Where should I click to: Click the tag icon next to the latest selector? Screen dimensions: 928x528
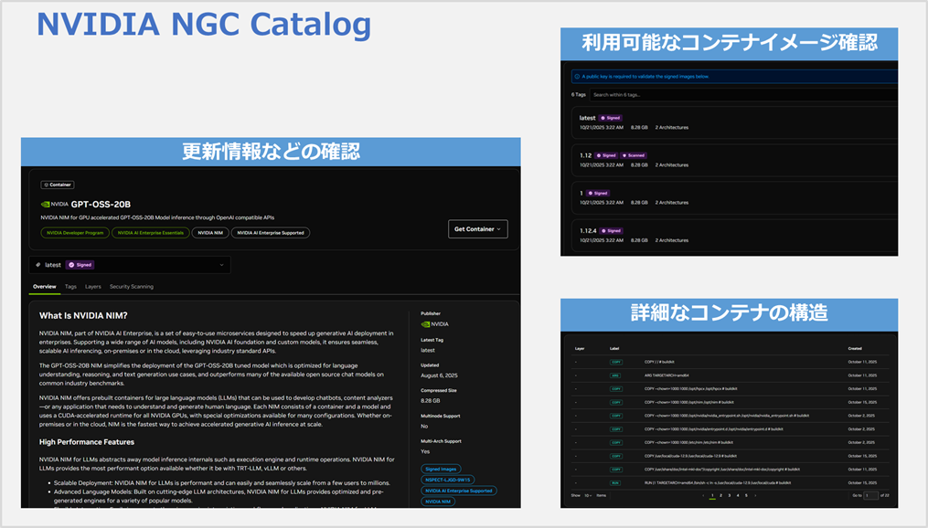click(37, 263)
